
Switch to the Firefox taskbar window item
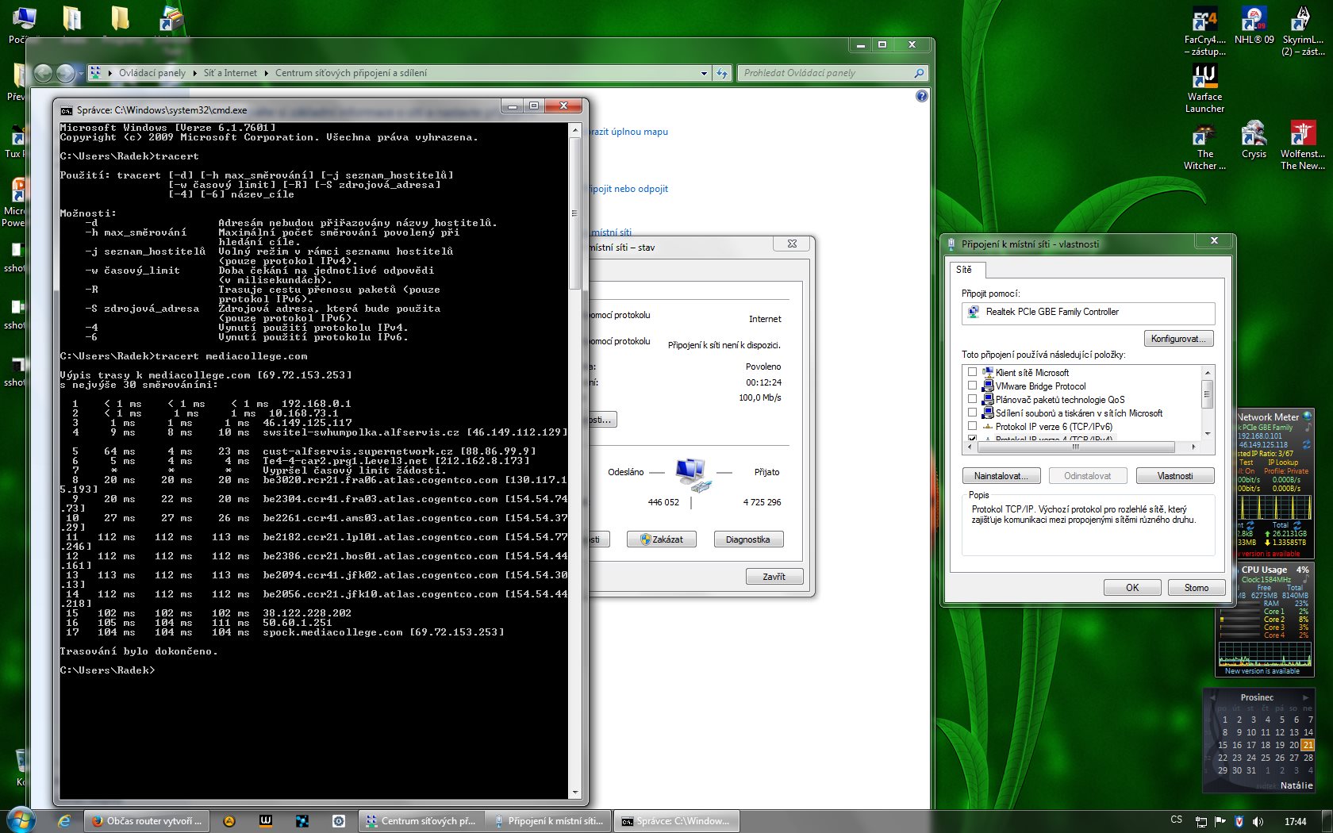click(146, 821)
